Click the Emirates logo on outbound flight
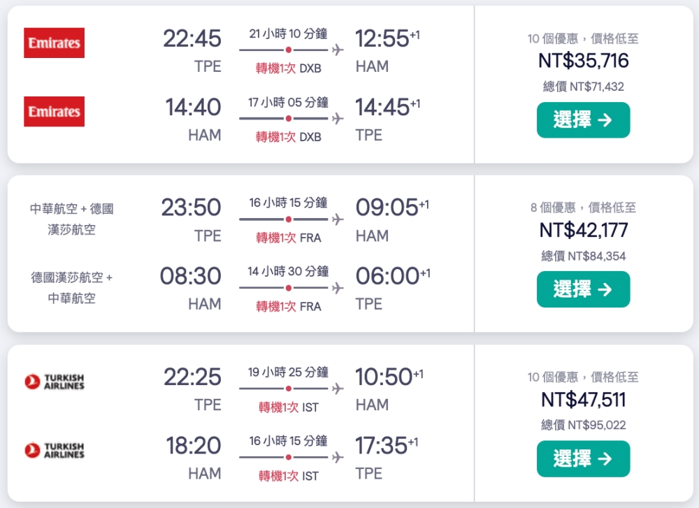 point(54,43)
